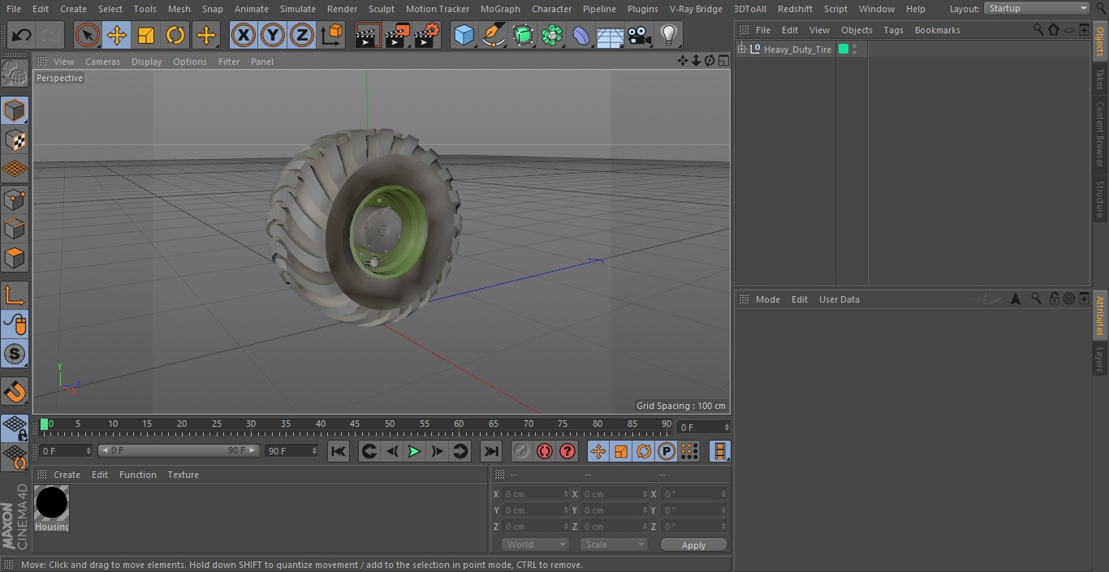Open Attributes Mode menu
The image size is (1109, 572).
[767, 299]
